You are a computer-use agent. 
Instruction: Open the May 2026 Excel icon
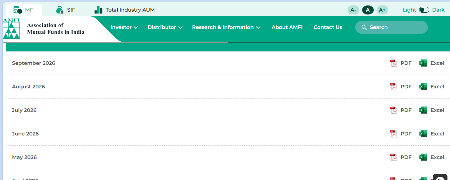(423, 157)
